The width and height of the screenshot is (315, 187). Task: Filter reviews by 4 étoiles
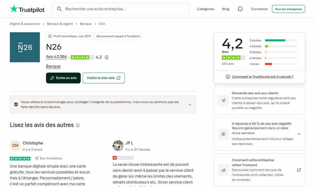click(273, 46)
